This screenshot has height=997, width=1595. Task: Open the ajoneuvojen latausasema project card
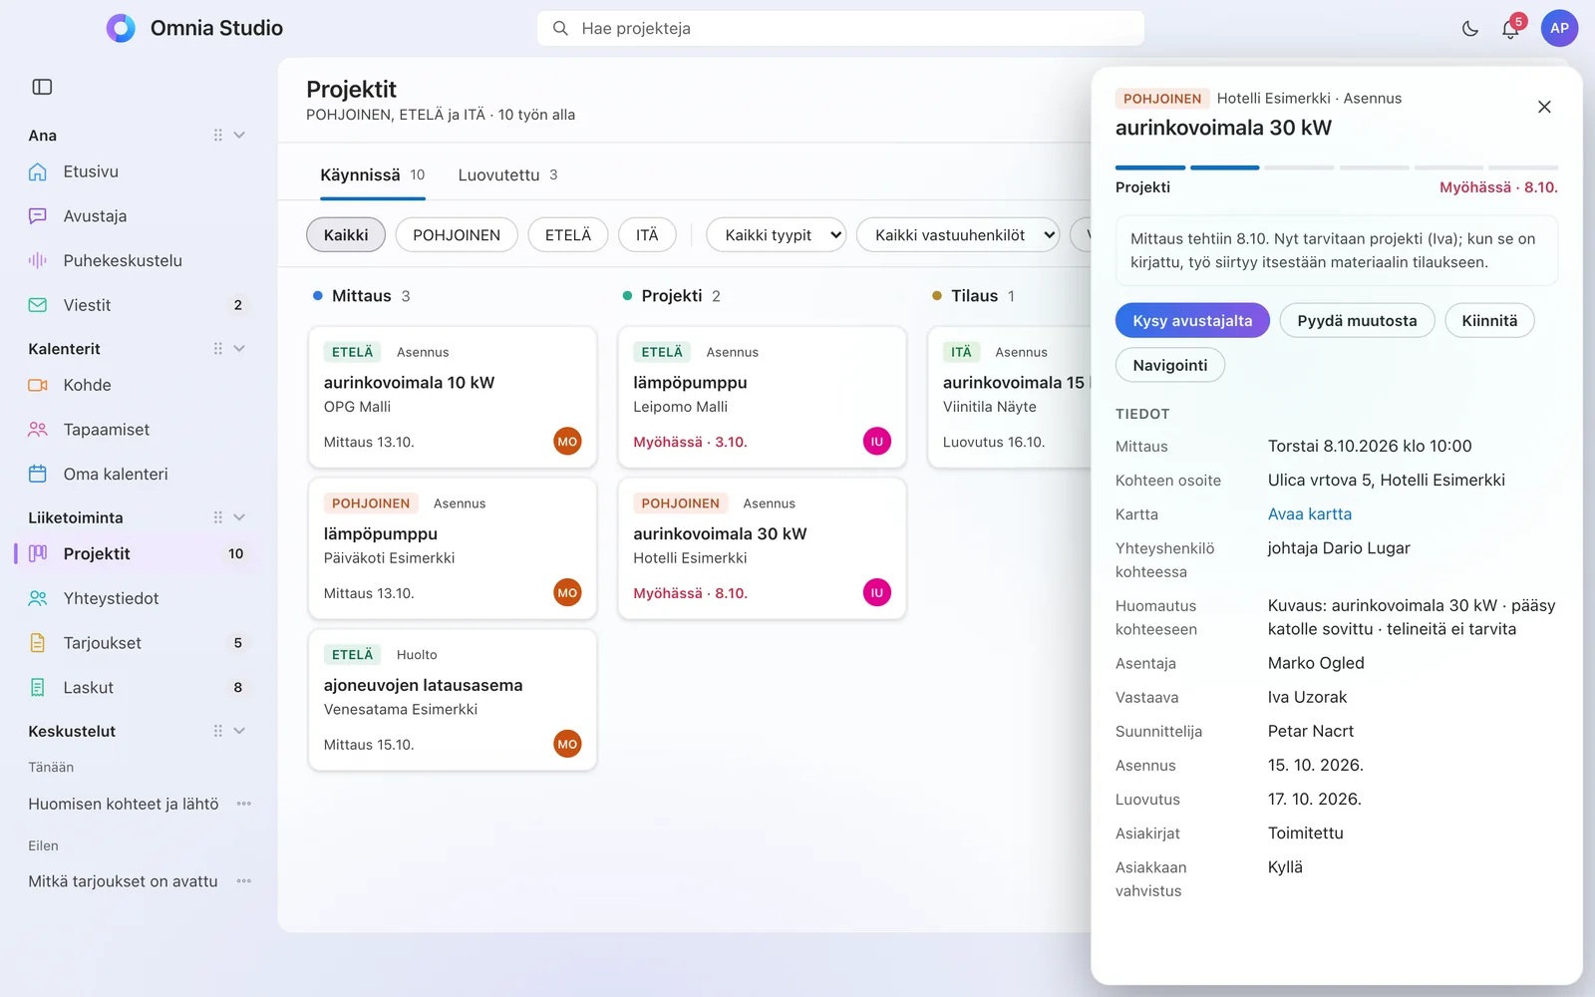[453, 700]
